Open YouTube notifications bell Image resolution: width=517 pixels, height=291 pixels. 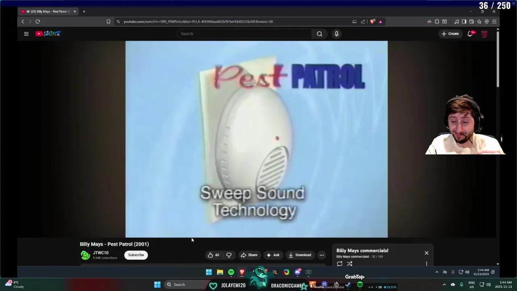point(470,34)
